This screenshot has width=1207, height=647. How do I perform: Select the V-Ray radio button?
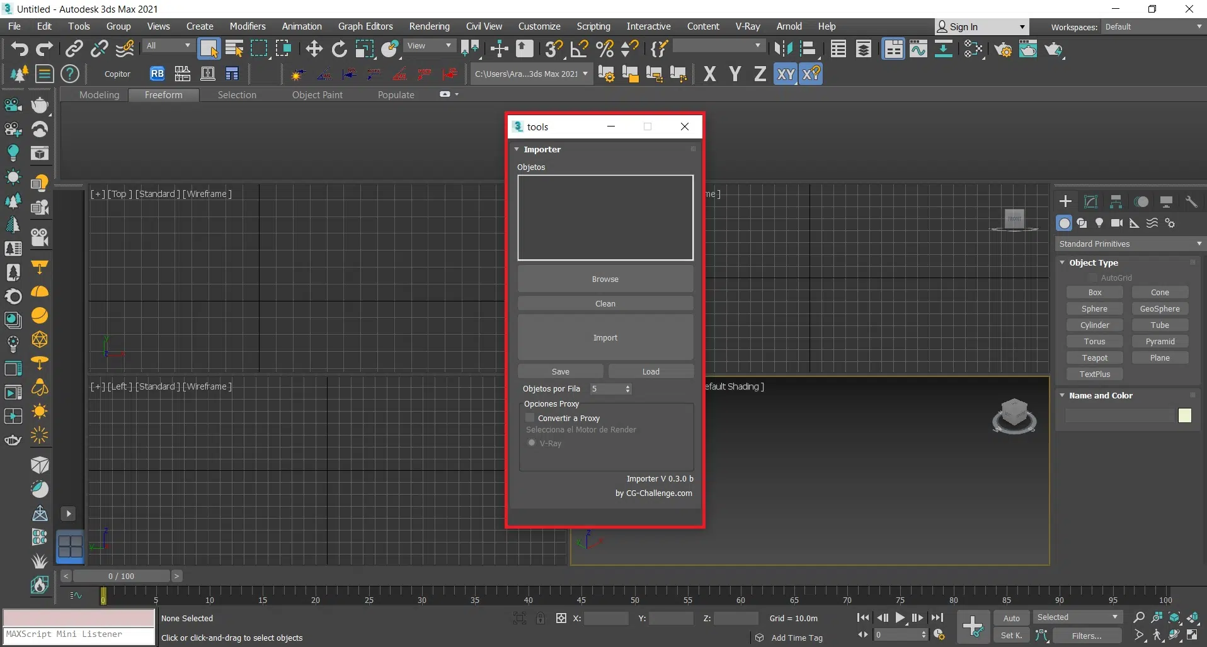(532, 443)
